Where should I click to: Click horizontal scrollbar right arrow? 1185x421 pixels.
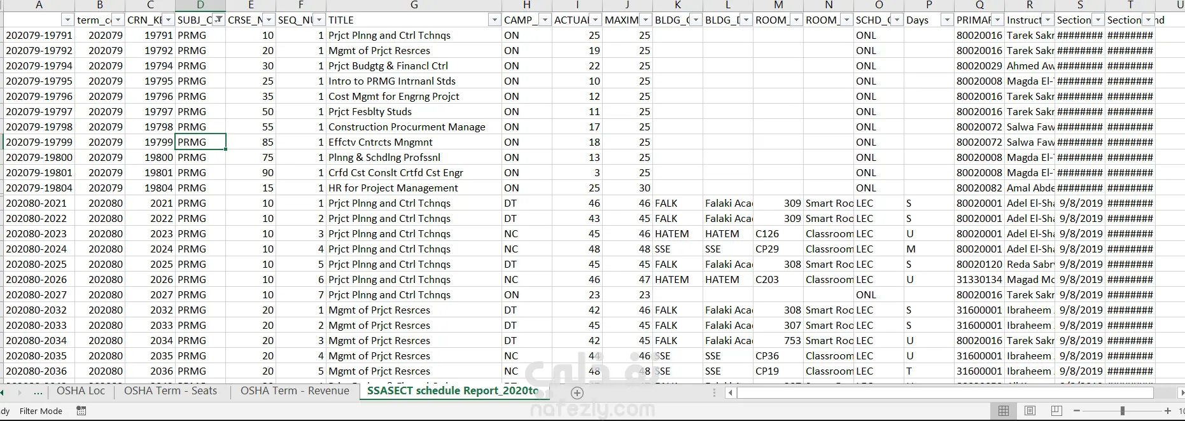pyautogui.click(x=1181, y=393)
